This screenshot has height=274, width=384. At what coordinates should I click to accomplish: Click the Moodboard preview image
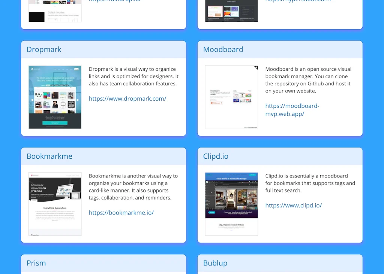(231, 97)
